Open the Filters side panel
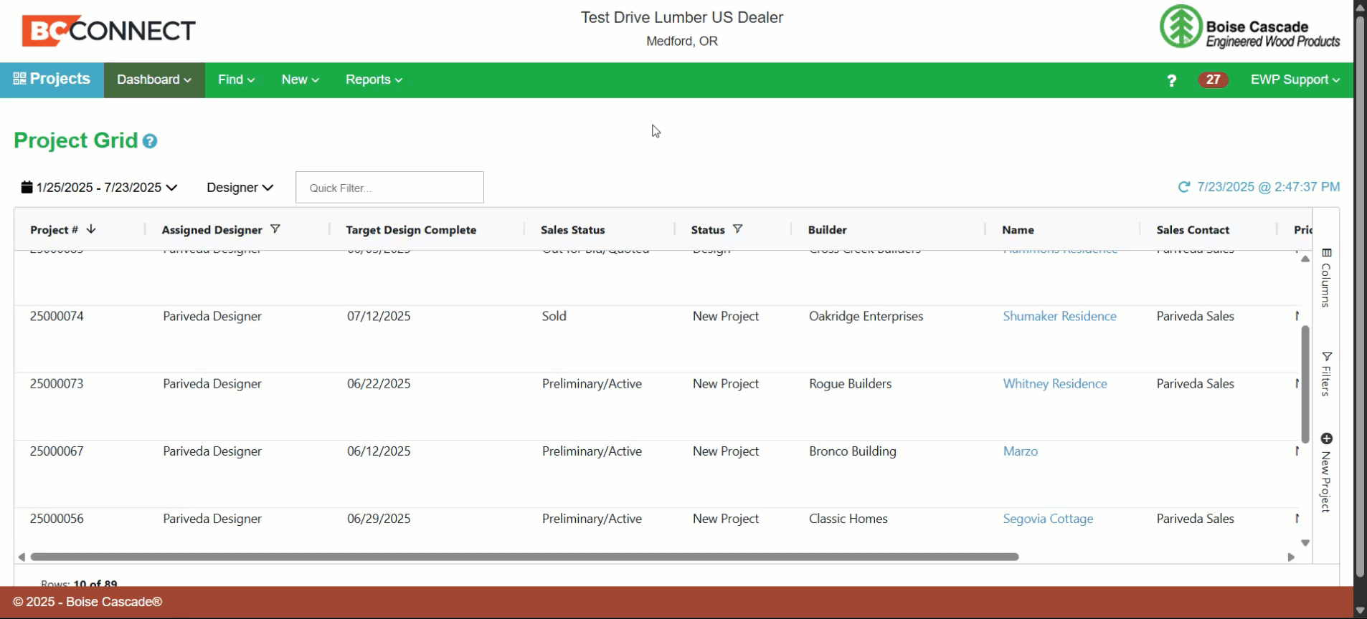The width and height of the screenshot is (1367, 619). (1326, 374)
